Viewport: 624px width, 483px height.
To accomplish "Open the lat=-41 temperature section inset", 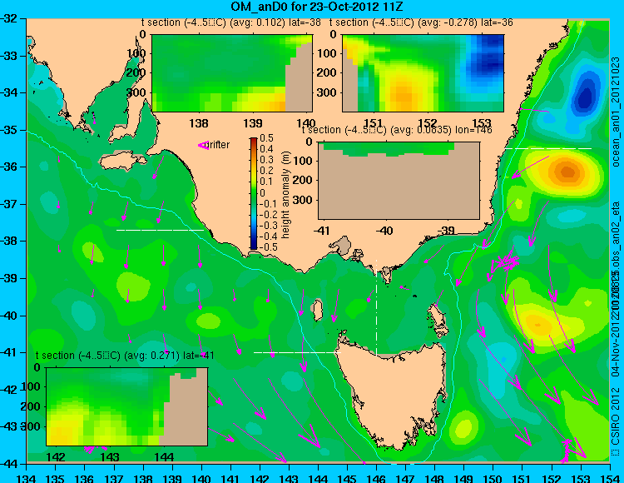I will click(x=126, y=406).
